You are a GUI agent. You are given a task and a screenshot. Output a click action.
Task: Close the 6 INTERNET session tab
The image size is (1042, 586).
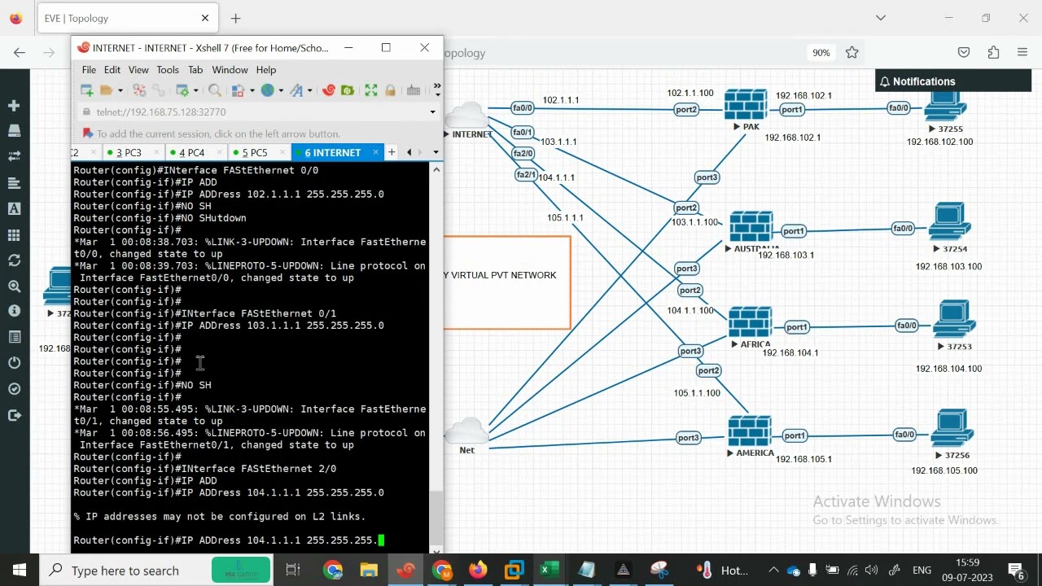(375, 152)
